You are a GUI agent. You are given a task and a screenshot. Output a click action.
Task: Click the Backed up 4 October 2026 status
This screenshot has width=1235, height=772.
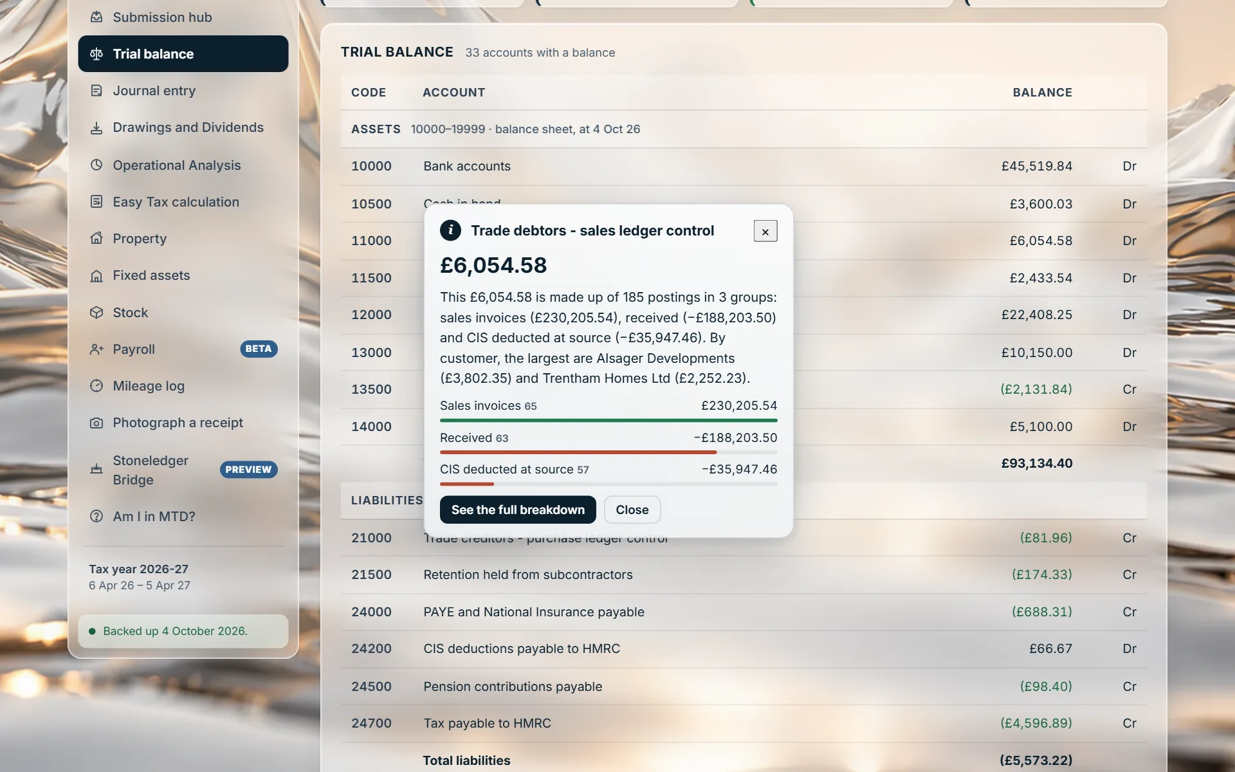tap(183, 631)
